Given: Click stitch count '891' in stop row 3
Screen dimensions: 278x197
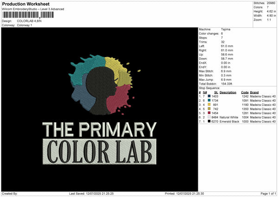Looking at the screenshot, I should coord(215,105).
